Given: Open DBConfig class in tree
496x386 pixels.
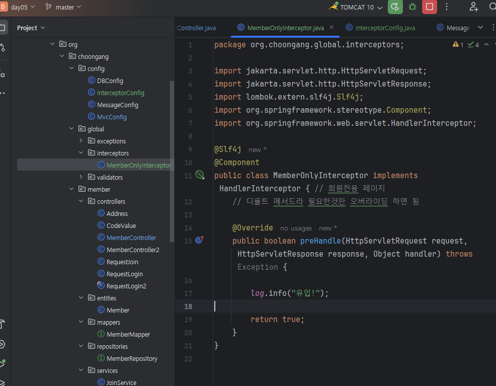Looking at the screenshot, I should (x=105, y=81).
